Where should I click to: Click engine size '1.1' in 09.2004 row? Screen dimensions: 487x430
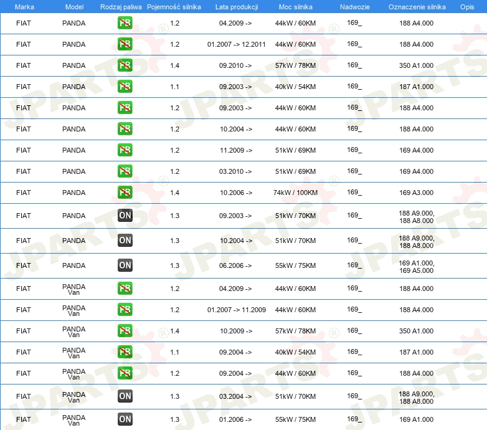coord(174,352)
